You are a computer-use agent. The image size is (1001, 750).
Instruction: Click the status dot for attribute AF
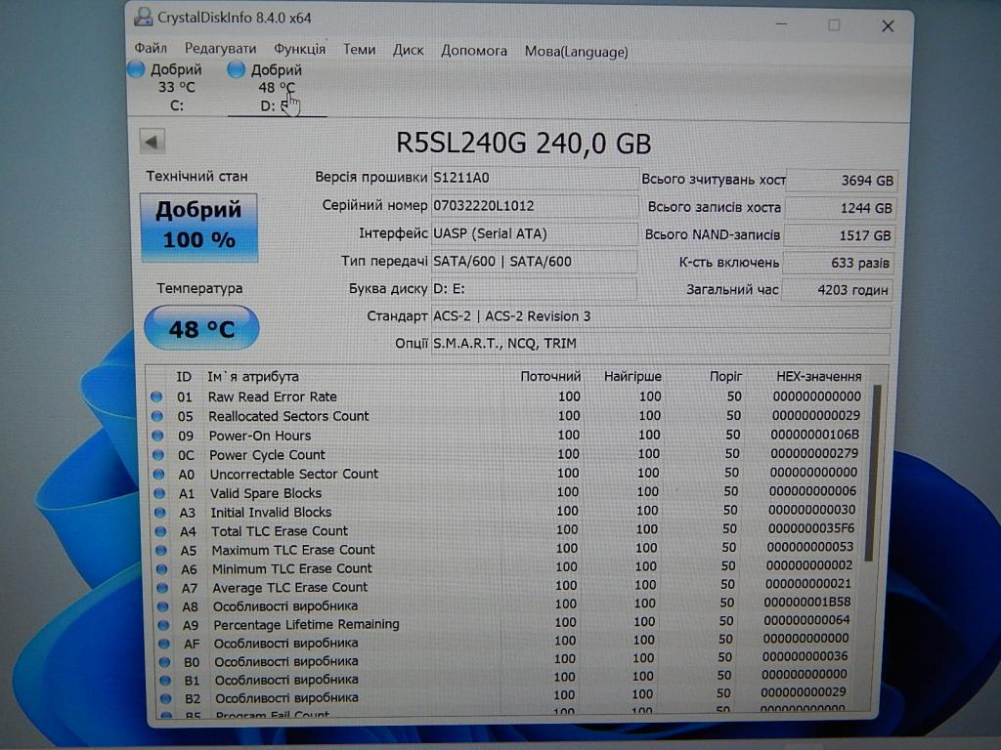(164, 644)
